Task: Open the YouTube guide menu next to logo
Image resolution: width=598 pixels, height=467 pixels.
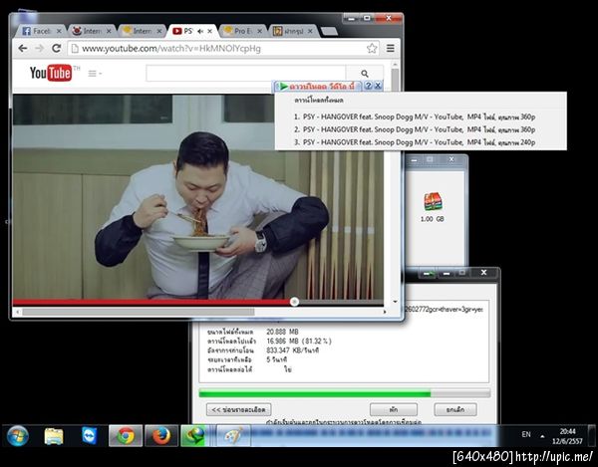Action: [x=95, y=73]
